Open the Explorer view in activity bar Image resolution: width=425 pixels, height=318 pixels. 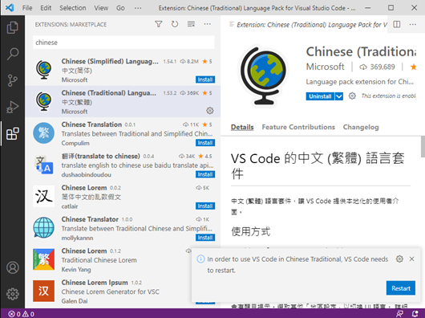pos(13,27)
